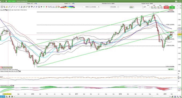Expand the bottom toolbar arrow button
Viewport: 182px width, 98px height.
pos(14,96)
